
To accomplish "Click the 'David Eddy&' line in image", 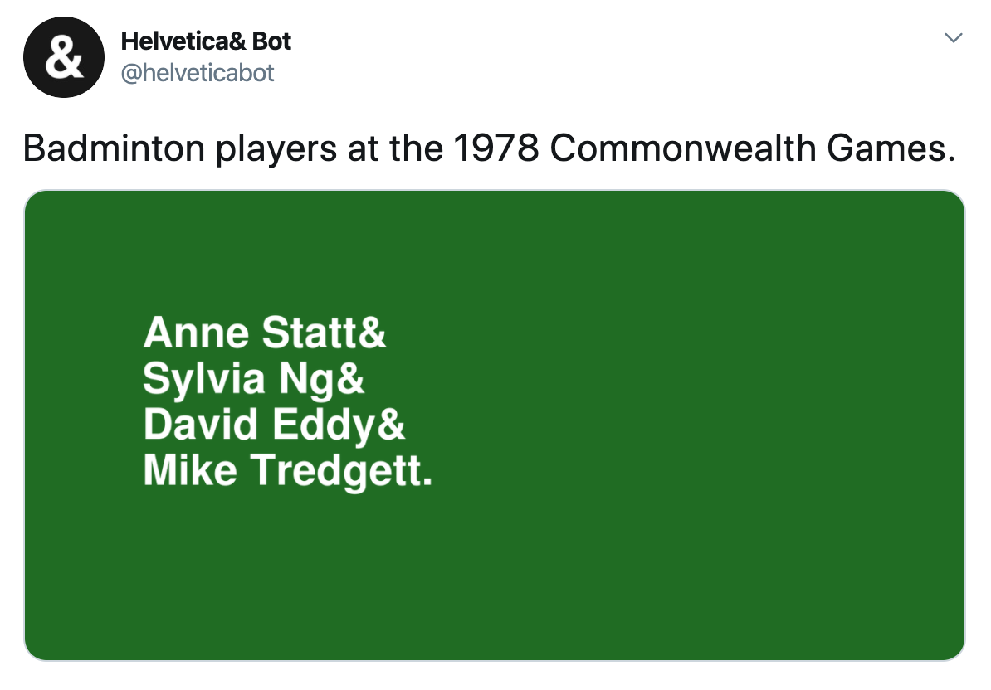I will click(274, 425).
